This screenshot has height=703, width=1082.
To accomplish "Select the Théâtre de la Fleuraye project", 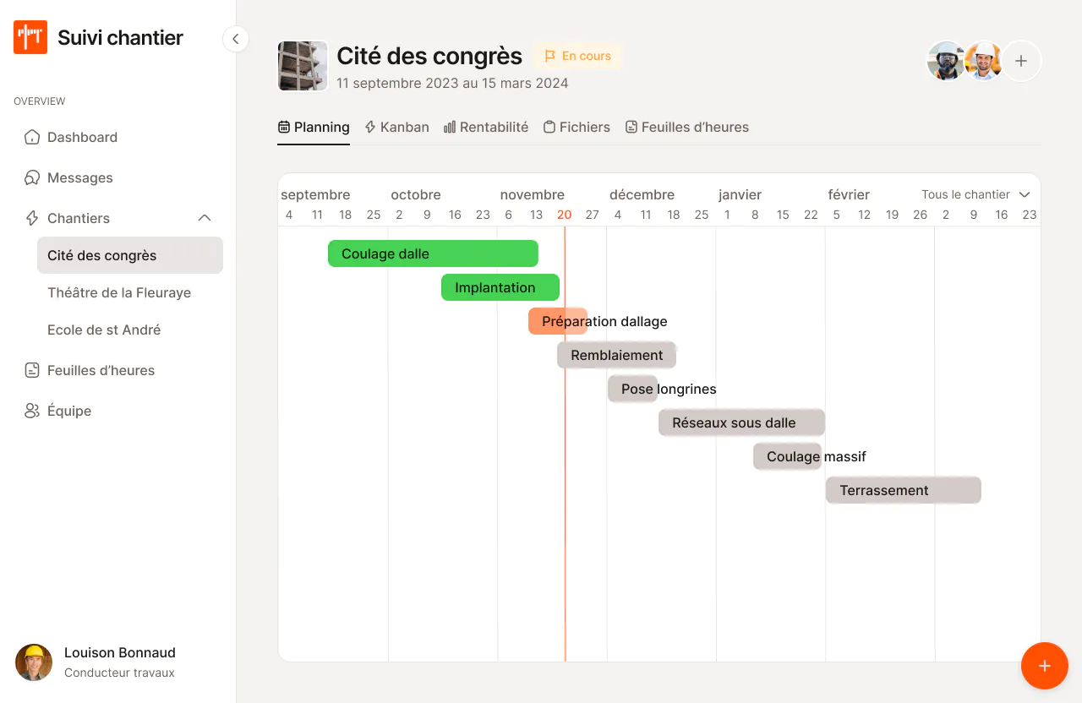I will pos(119,292).
